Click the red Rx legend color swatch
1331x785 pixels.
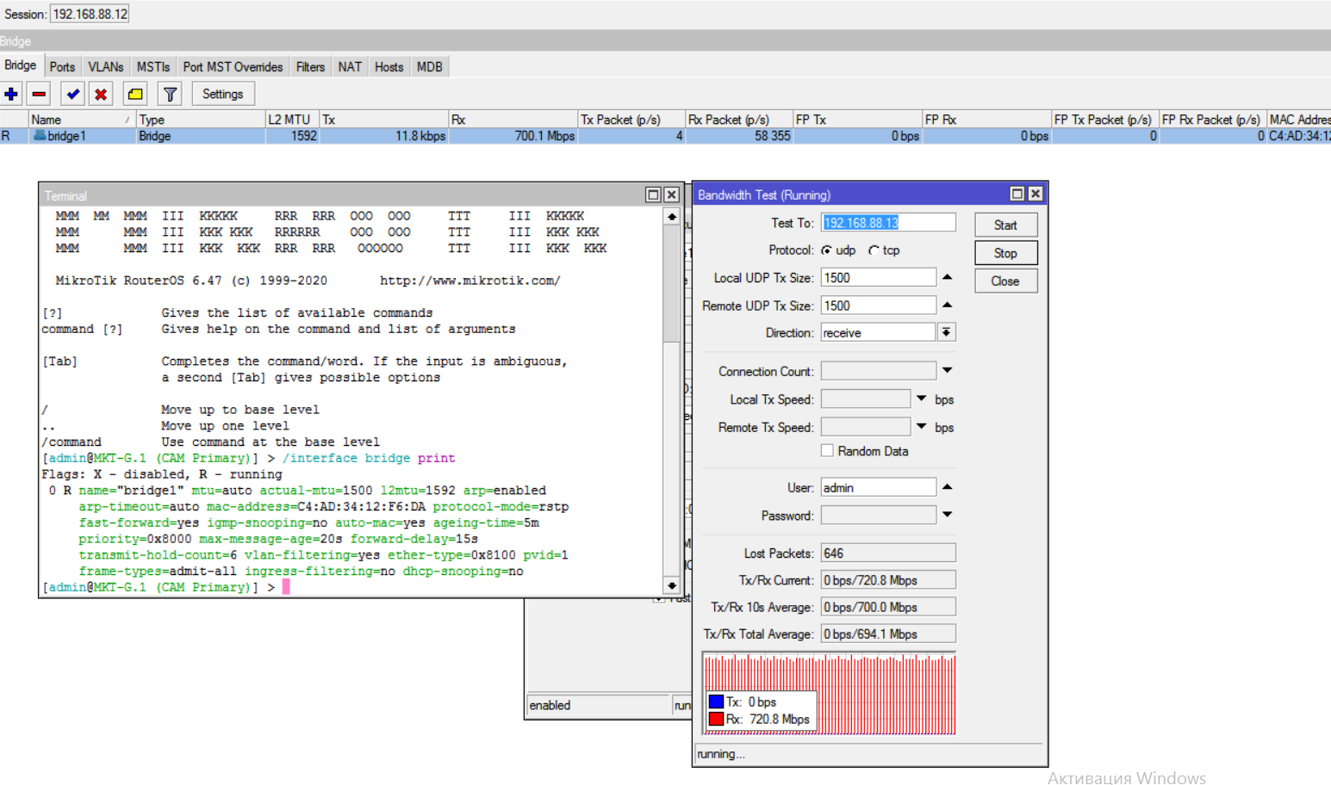(716, 719)
